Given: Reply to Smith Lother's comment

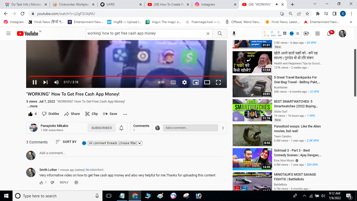Looking at the screenshot, I should [64, 183].
